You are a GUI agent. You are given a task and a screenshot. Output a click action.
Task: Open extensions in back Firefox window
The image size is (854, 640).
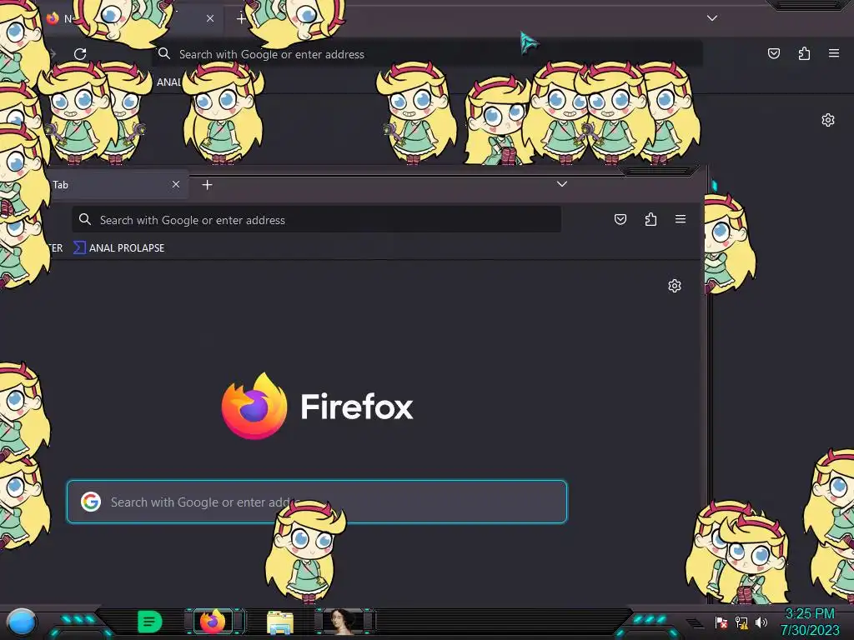tap(804, 53)
